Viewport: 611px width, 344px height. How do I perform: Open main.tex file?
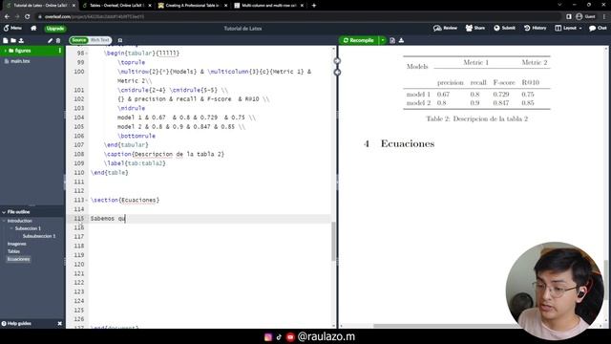(20, 61)
